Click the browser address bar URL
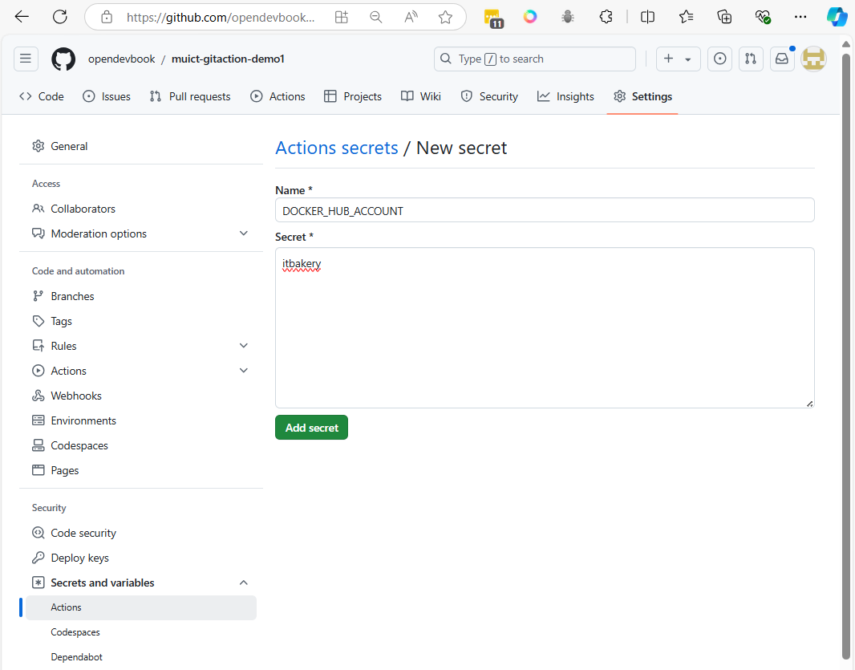Viewport: 855px width, 670px height. point(221,17)
